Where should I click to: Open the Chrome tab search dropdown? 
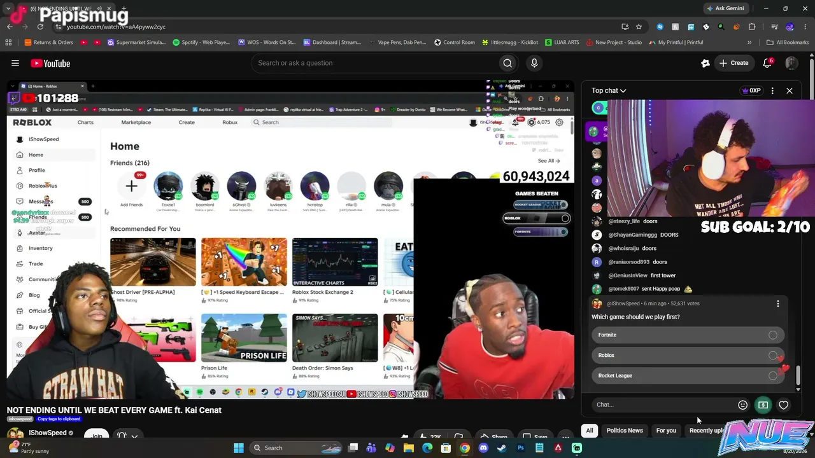click(x=8, y=9)
